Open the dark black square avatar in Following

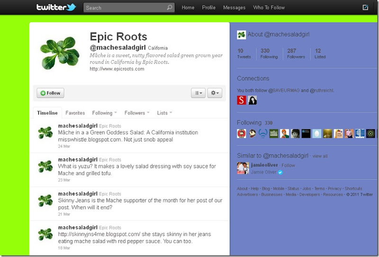coord(306,133)
